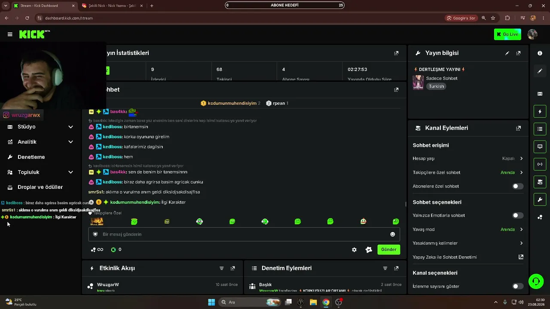Filter the Etkinlik Akışı feed
This screenshot has width=550, height=309.
222,268
